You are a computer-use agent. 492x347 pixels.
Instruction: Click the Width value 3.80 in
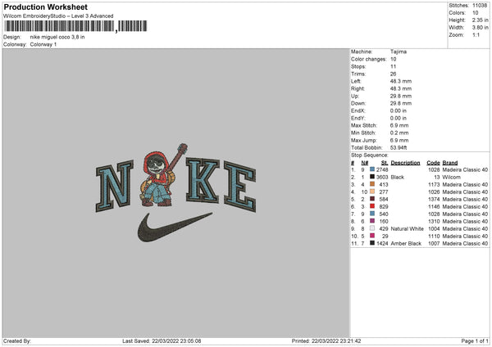pos(480,28)
